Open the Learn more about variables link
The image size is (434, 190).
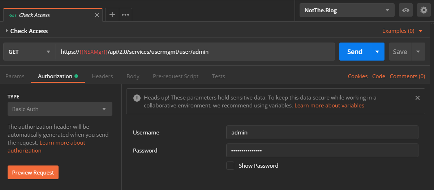click(329, 106)
